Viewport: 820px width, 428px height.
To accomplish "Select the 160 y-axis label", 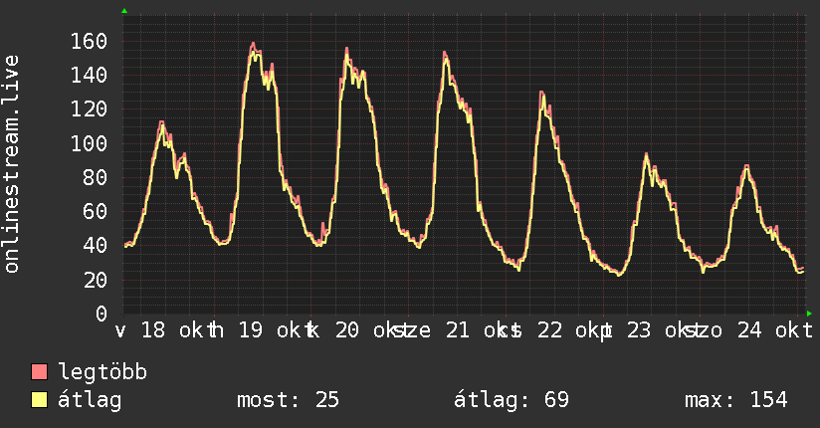I will (x=89, y=41).
